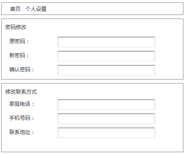Select the 联系地址 text field
Screen dimensions: 185x155
click(x=106, y=133)
